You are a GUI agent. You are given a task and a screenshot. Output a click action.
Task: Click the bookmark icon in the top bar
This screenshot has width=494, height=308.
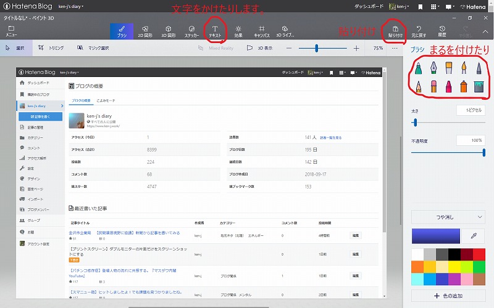421,7
